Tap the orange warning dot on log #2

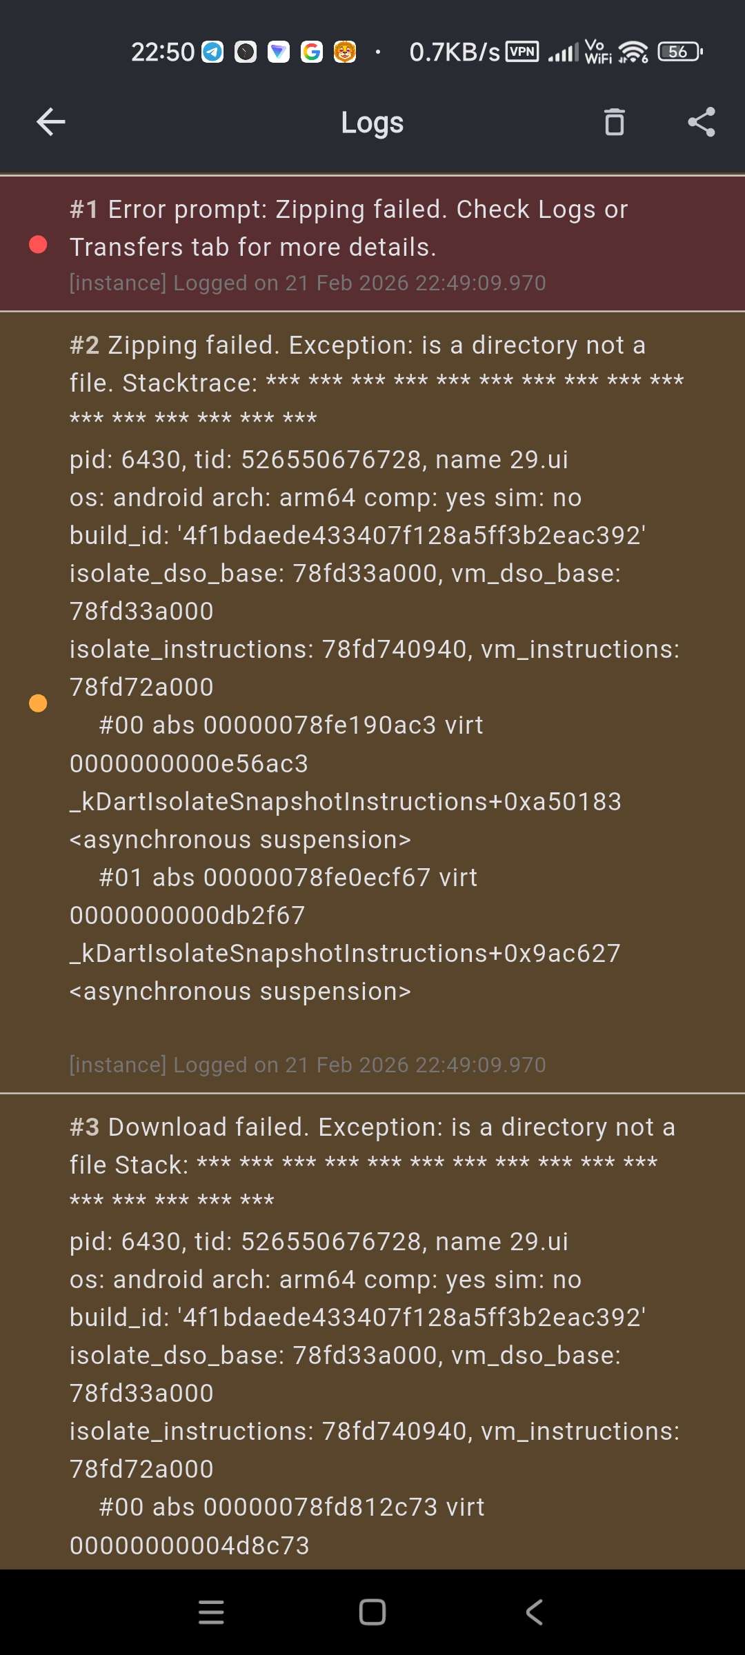click(x=38, y=703)
